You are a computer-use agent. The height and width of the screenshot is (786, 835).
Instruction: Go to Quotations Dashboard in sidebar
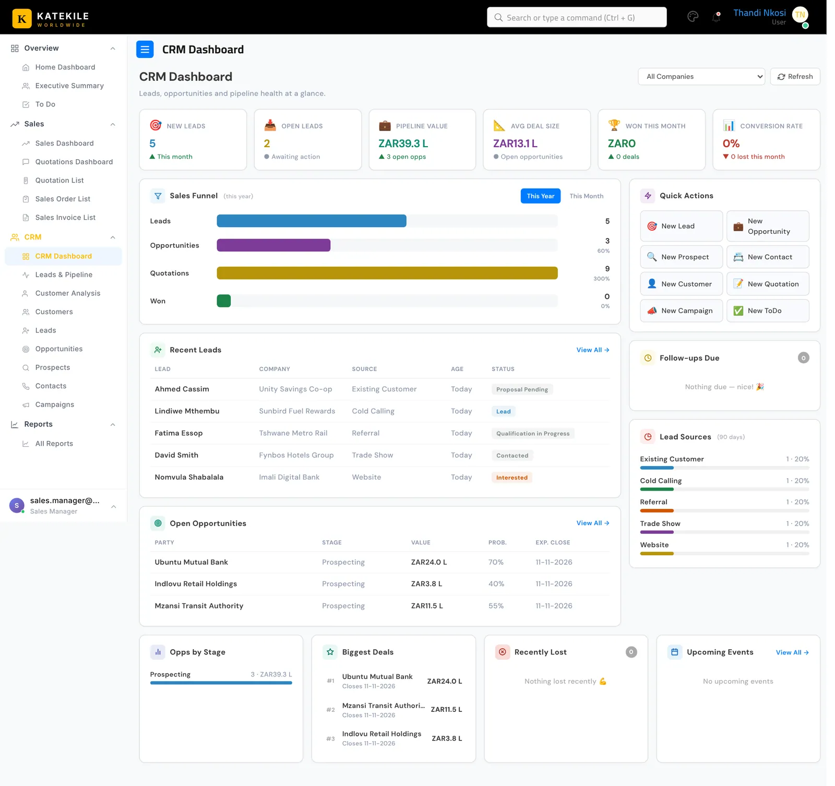(x=63, y=162)
